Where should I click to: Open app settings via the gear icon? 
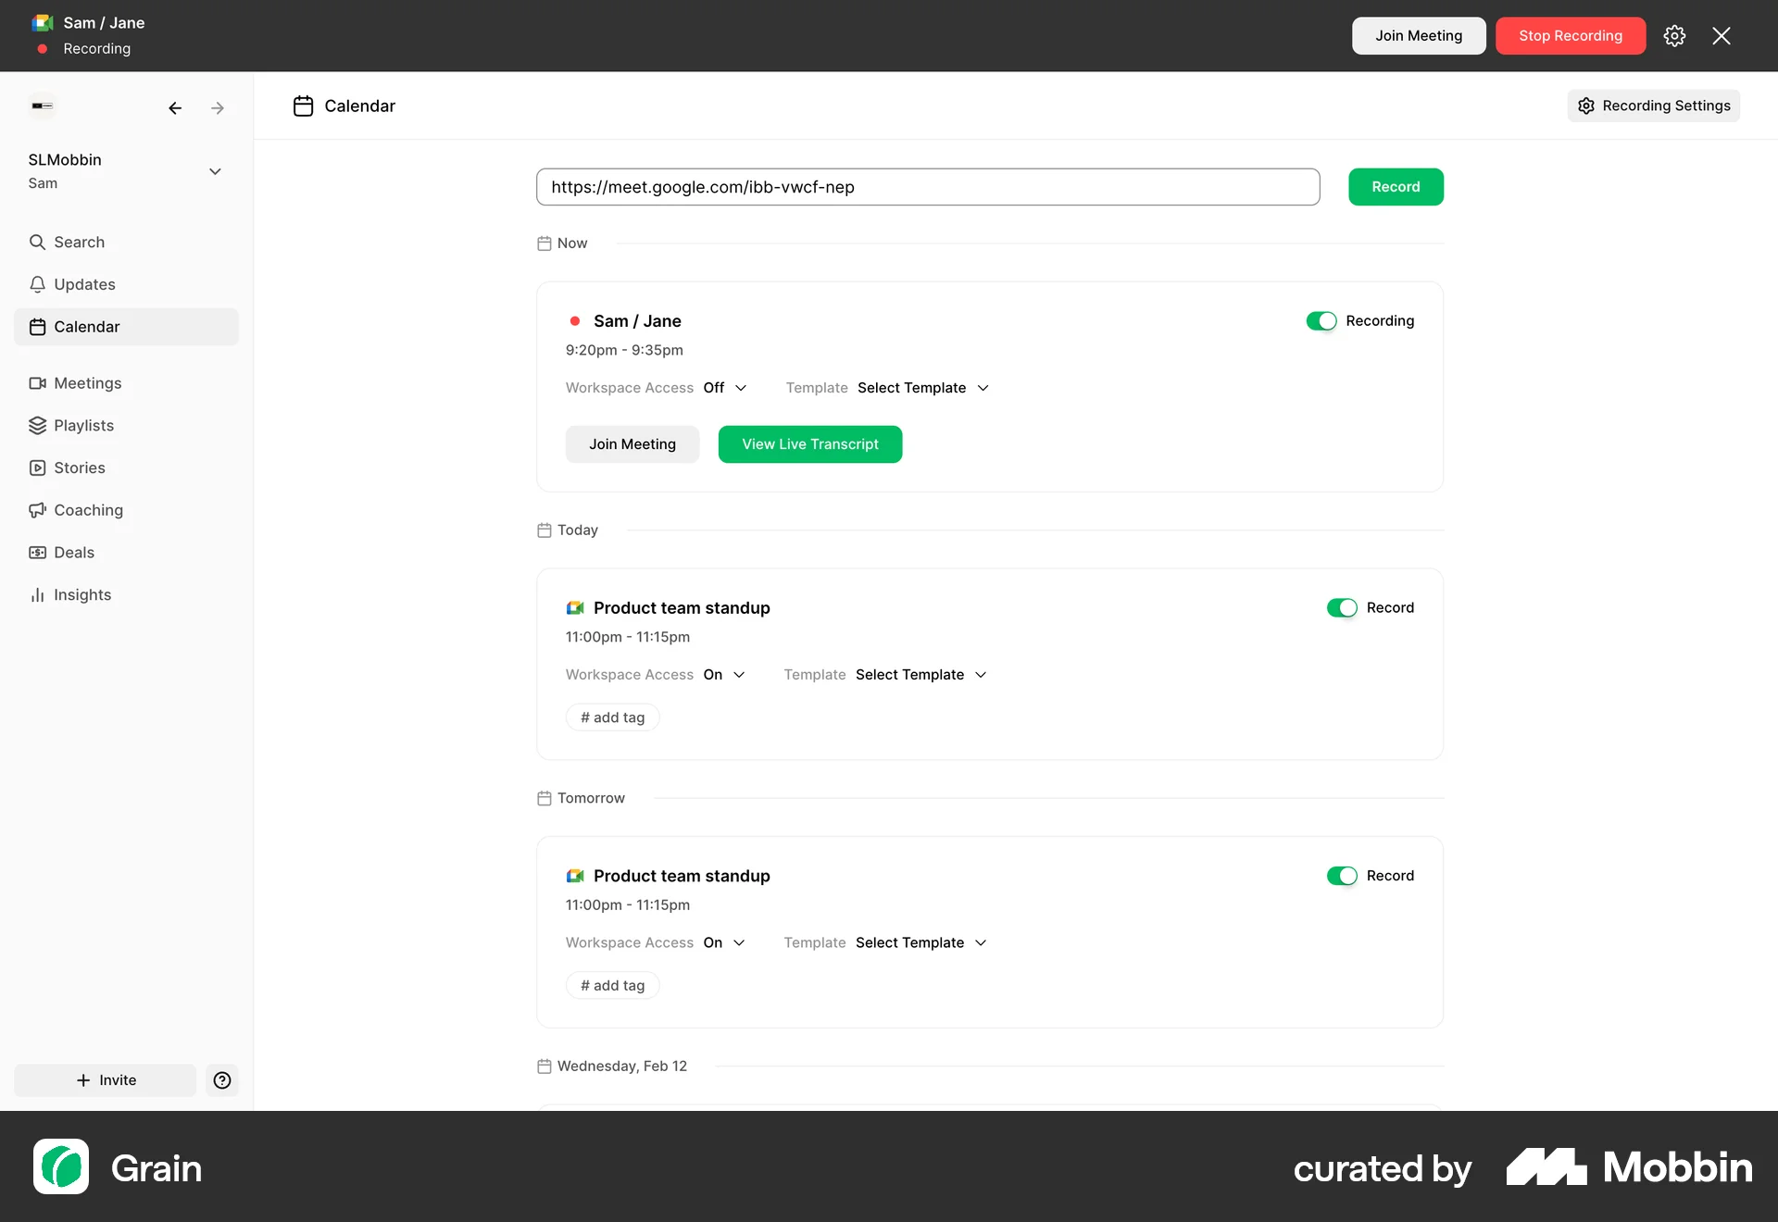point(1675,35)
